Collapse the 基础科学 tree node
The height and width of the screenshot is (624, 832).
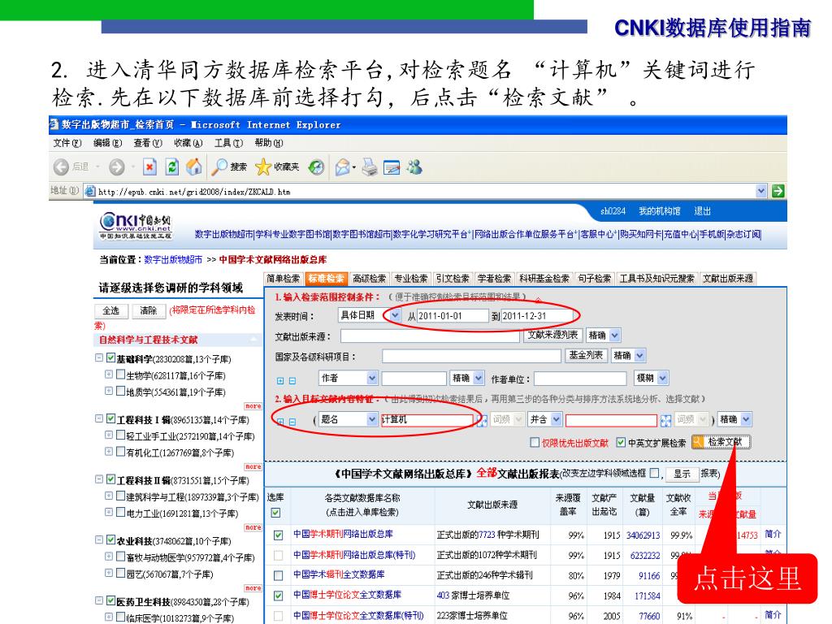pos(99,357)
